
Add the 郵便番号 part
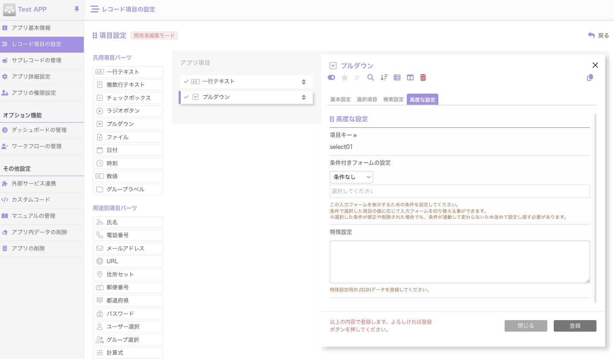point(128,287)
